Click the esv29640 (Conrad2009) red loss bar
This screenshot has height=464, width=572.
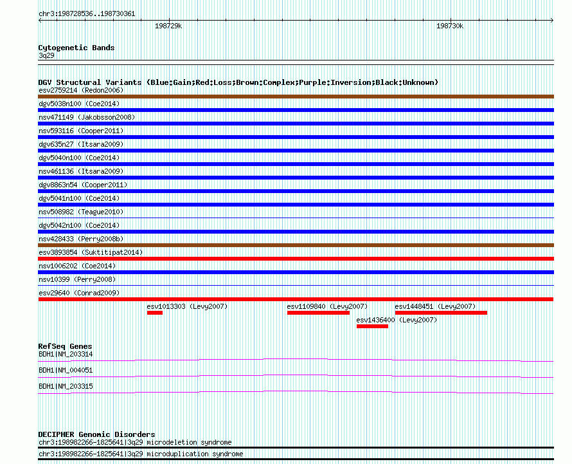[x=296, y=299]
